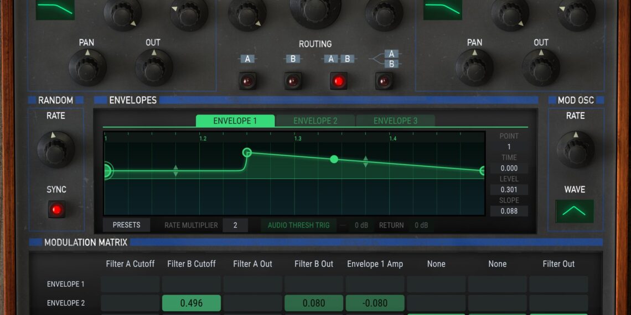Image resolution: width=631 pixels, height=315 pixels.
Task: Open the Envelope 1 Amp destination dropdown
Action: (x=375, y=264)
